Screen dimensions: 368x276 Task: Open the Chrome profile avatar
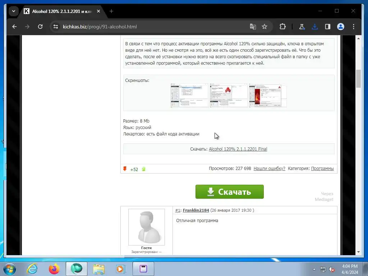[341, 27]
